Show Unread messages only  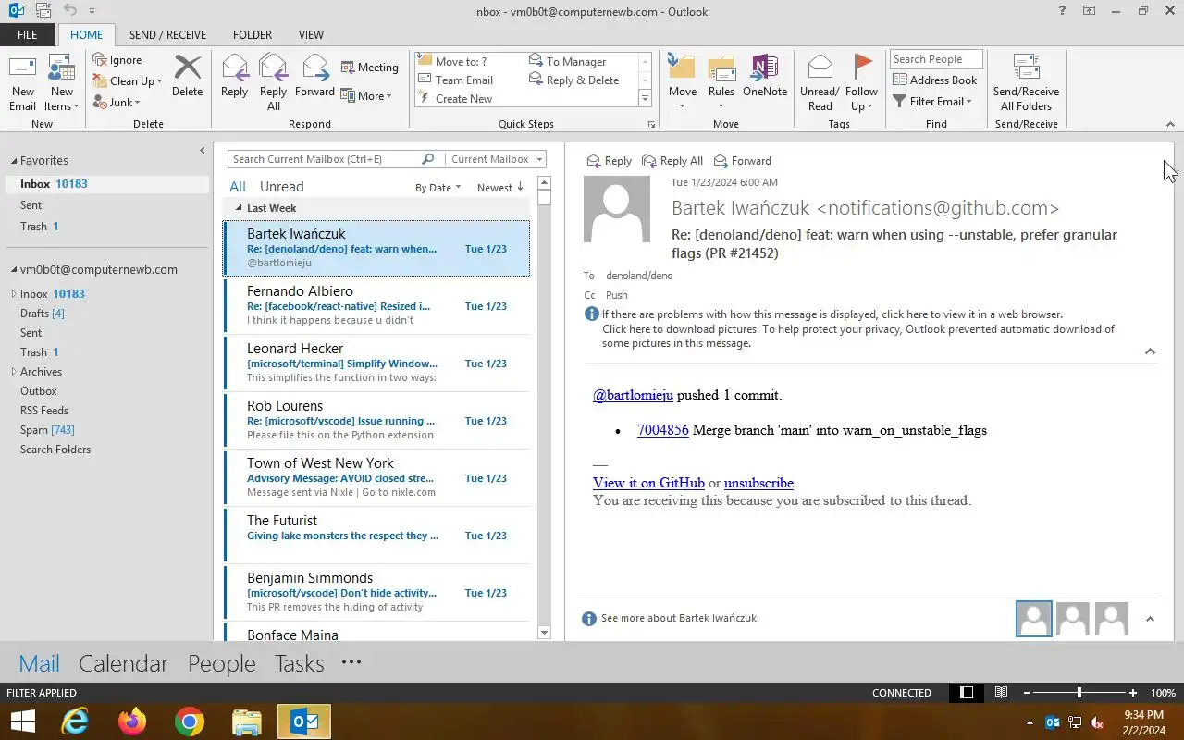[281, 187]
